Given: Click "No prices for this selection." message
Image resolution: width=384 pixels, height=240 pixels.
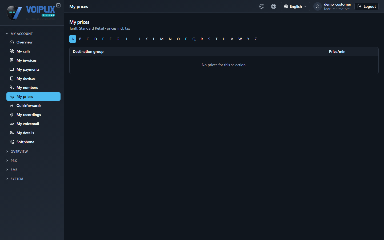Looking at the screenshot, I should coord(224,65).
